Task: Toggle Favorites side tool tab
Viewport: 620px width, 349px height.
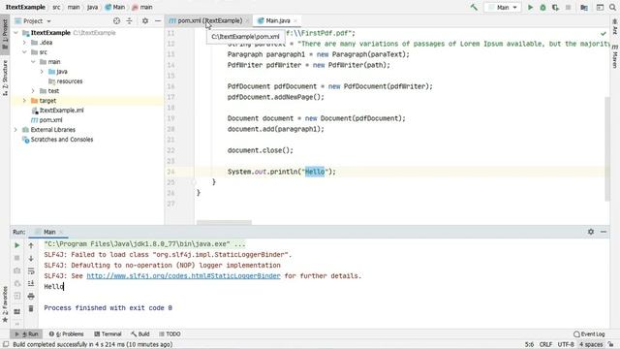Action: coord(5,304)
